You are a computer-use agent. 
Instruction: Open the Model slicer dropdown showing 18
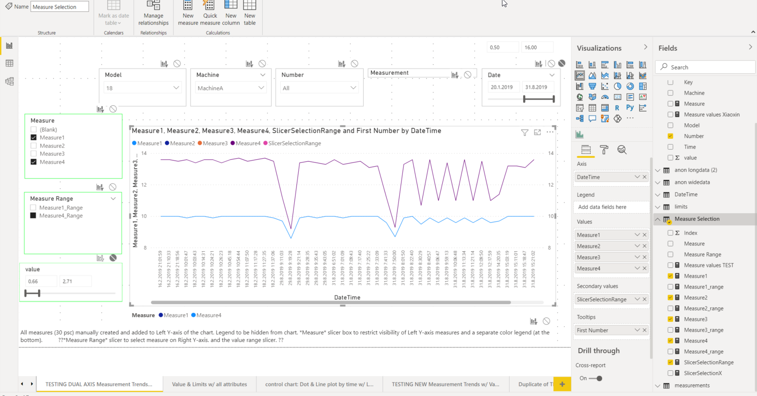[143, 88]
